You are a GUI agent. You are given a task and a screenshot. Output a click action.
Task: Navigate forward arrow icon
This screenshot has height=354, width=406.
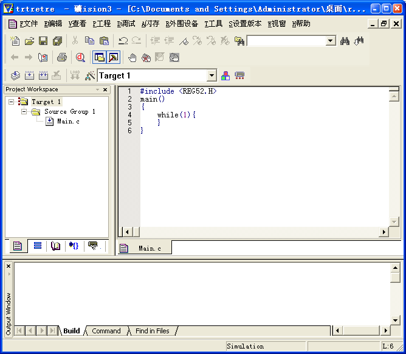click(x=29, y=57)
